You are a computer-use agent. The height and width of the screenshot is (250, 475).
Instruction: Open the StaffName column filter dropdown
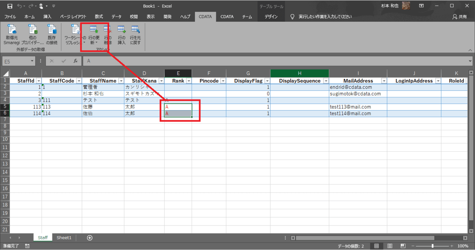coord(121,81)
